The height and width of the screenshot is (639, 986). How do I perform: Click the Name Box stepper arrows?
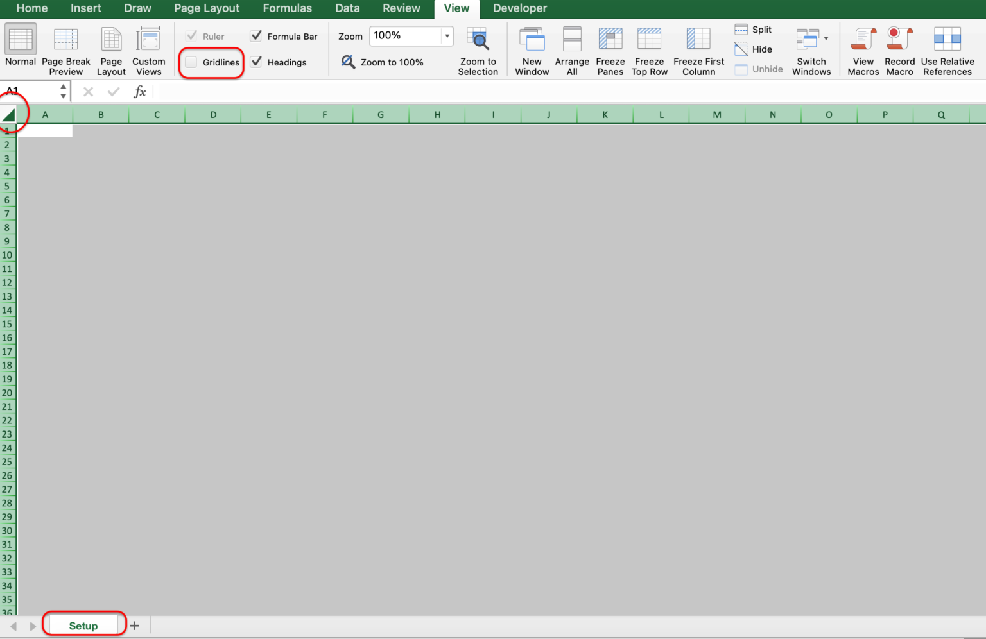pos(62,91)
